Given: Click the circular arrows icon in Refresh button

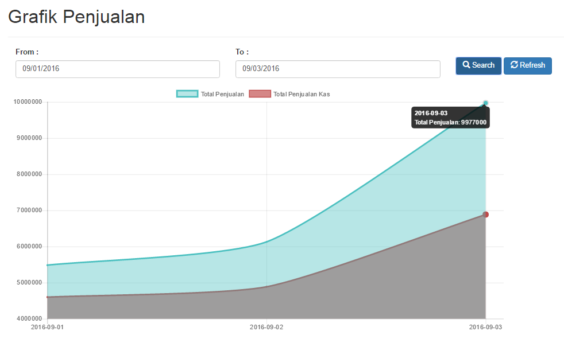Looking at the screenshot, I should click(514, 65).
